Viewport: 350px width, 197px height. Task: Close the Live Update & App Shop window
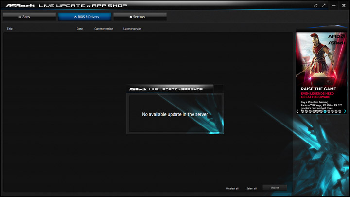pyautogui.click(x=344, y=5)
